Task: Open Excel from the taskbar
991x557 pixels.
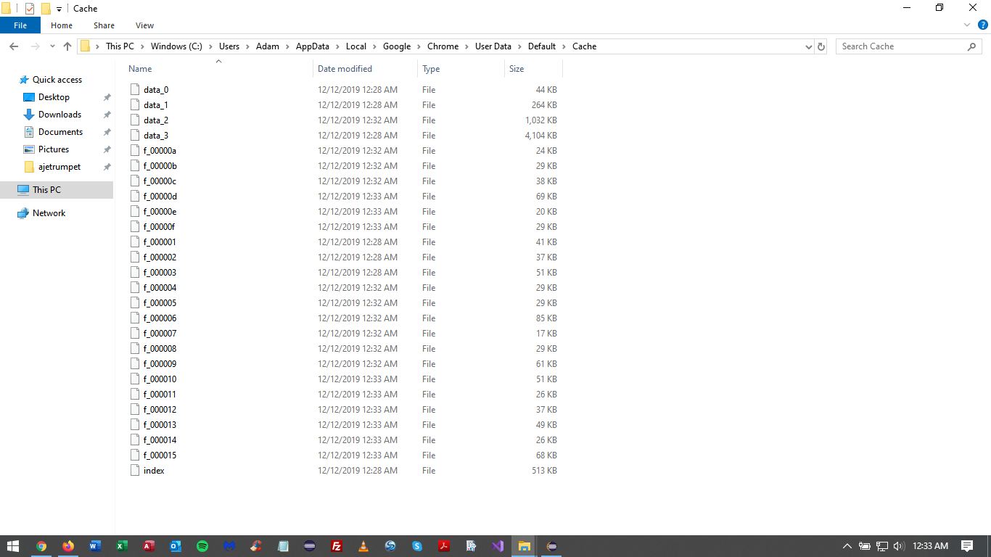Action: (122, 546)
